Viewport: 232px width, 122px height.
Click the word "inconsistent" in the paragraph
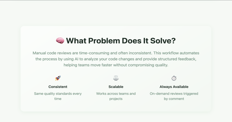pos(140,53)
